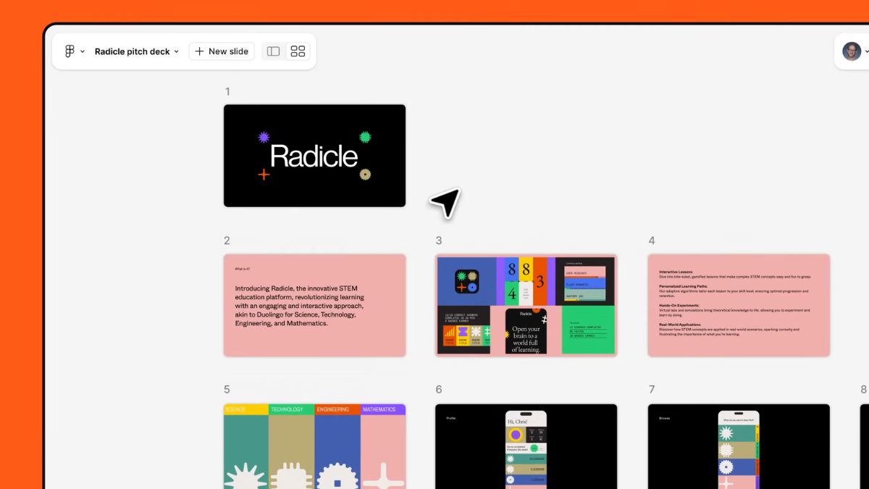The height and width of the screenshot is (489, 869).
Task: Select slide 5 STEM categories thumbnail
Action: (314, 446)
